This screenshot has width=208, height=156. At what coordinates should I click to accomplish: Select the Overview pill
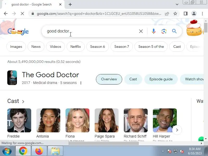(x=109, y=79)
